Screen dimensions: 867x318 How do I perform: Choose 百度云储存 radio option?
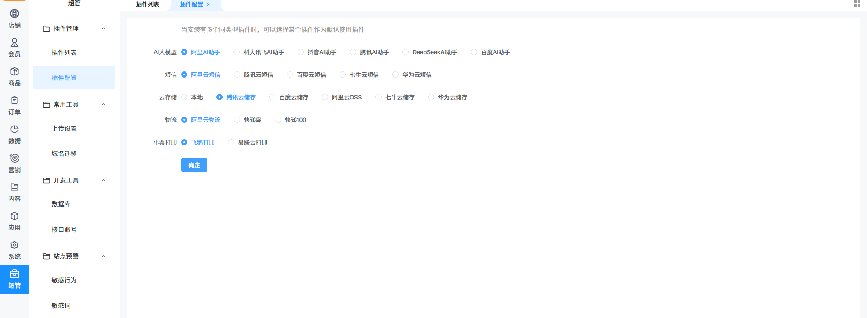click(289, 98)
